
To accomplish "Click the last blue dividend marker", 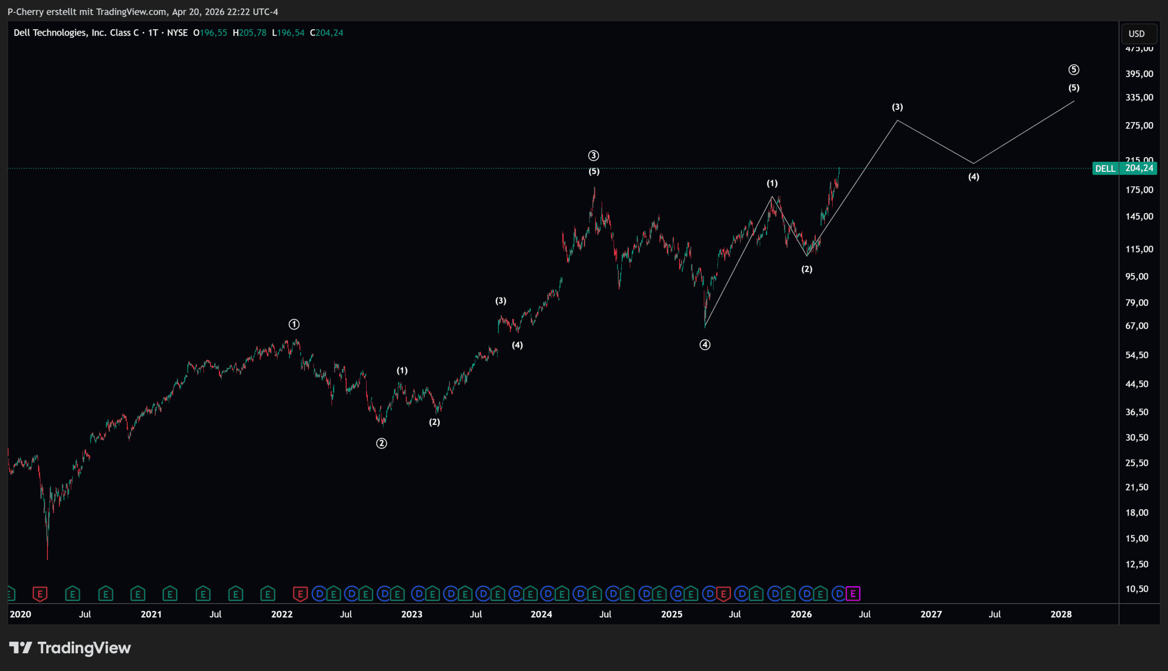I will coord(839,594).
